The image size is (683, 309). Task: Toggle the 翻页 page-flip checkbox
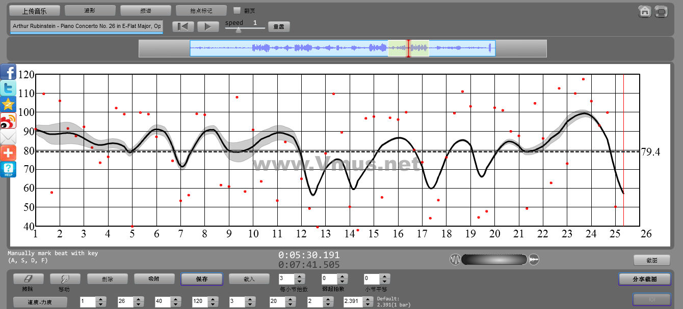pyautogui.click(x=237, y=10)
